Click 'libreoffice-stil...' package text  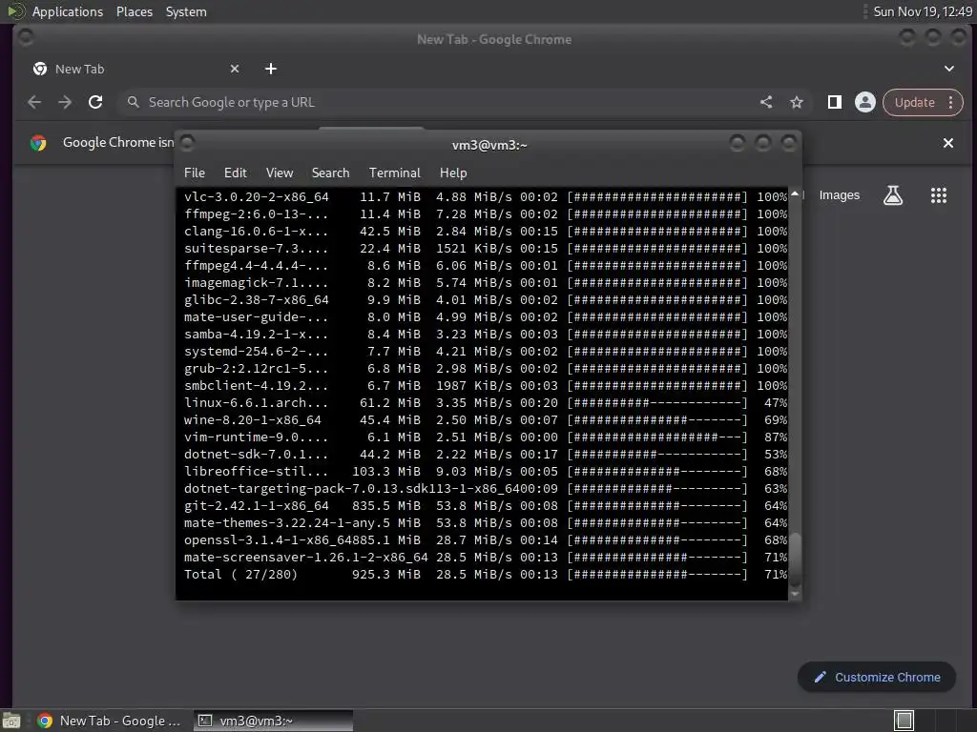(256, 472)
